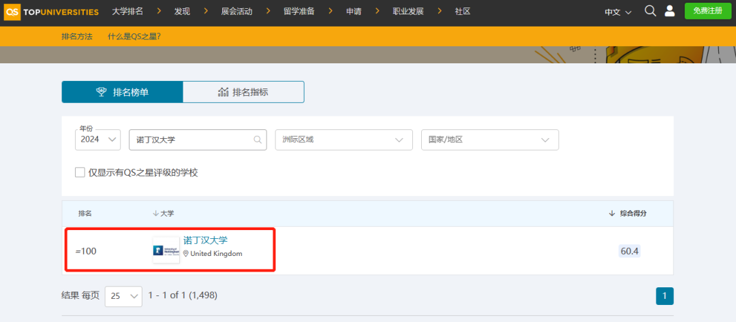This screenshot has height=322, width=736.
Task: Open the 什么是QS之星? link
Action: [x=134, y=36]
